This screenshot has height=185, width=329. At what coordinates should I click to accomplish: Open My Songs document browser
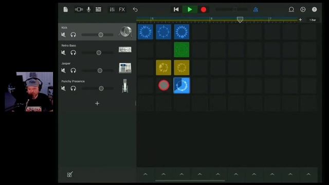[65, 9]
